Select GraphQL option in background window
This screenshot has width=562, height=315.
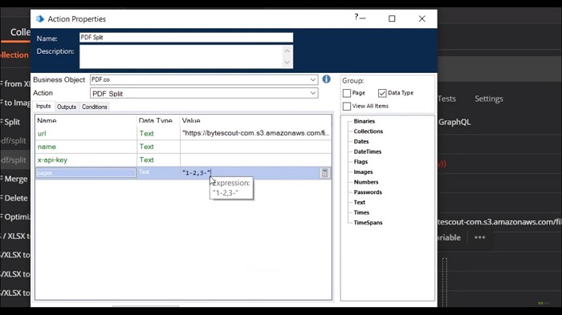click(x=454, y=122)
